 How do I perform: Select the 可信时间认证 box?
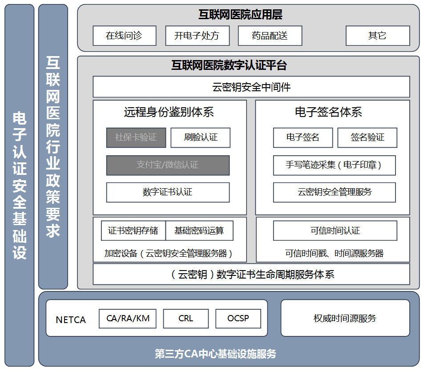pyautogui.click(x=335, y=230)
